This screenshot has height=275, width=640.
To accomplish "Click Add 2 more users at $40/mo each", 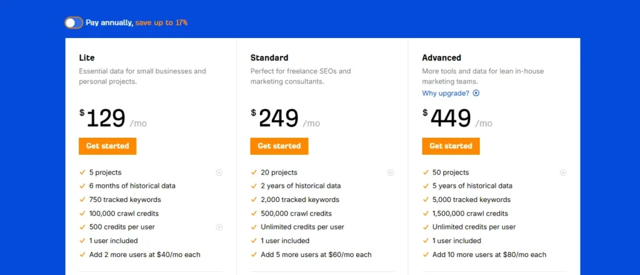I will (144, 254).
